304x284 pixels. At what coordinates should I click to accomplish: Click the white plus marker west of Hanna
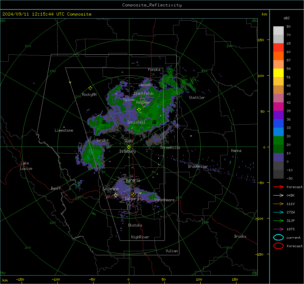(x=191, y=136)
